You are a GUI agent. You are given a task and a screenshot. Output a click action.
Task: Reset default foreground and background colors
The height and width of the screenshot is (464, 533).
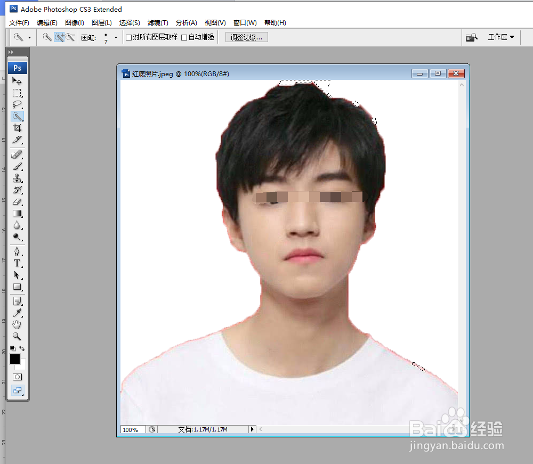[x=13, y=348]
